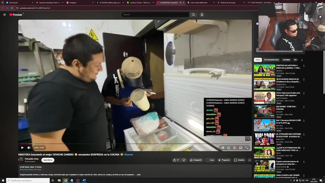Open options for QUÉ DIJO POMNCHAN video

point(304,148)
